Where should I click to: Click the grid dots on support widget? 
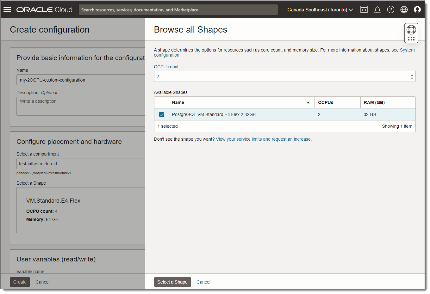click(411, 39)
